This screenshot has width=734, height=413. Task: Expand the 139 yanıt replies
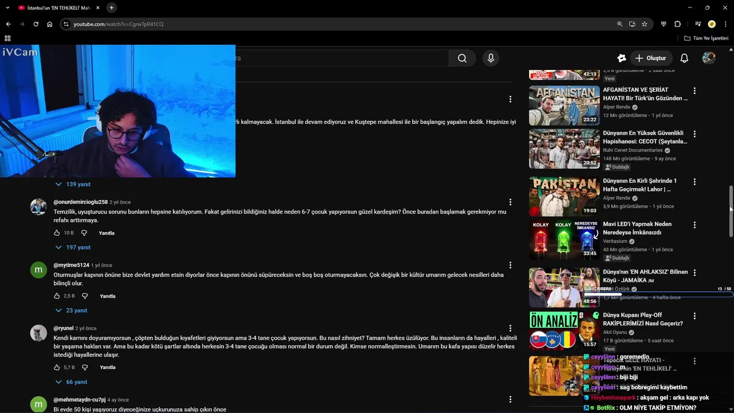point(73,184)
